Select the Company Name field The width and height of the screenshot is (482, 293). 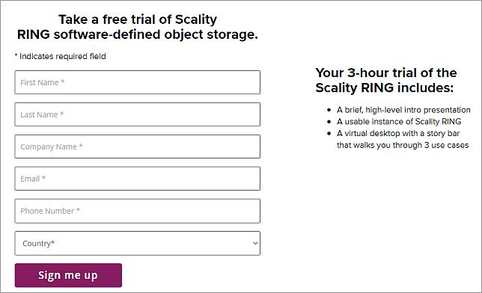[x=138, y=146]
